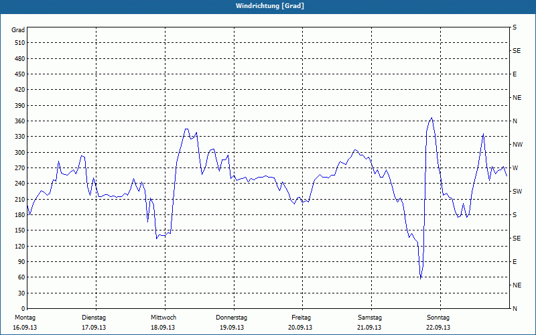Click the date 19.09.13

pyautogui.click(x=232, y=328)
